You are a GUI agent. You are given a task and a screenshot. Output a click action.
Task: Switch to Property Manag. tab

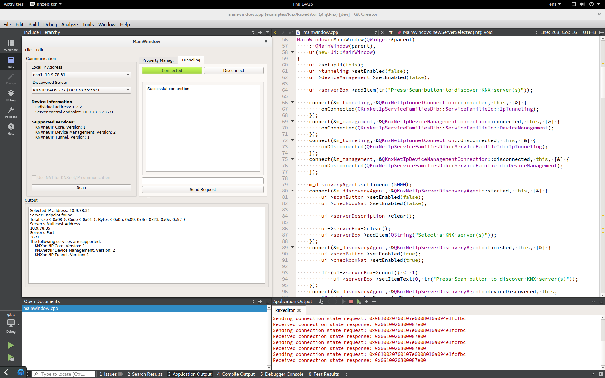tap(158, 60)
